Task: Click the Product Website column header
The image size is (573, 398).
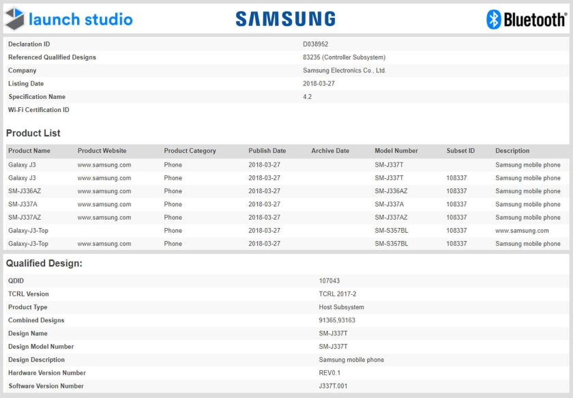Action: (x=102, y=151)
